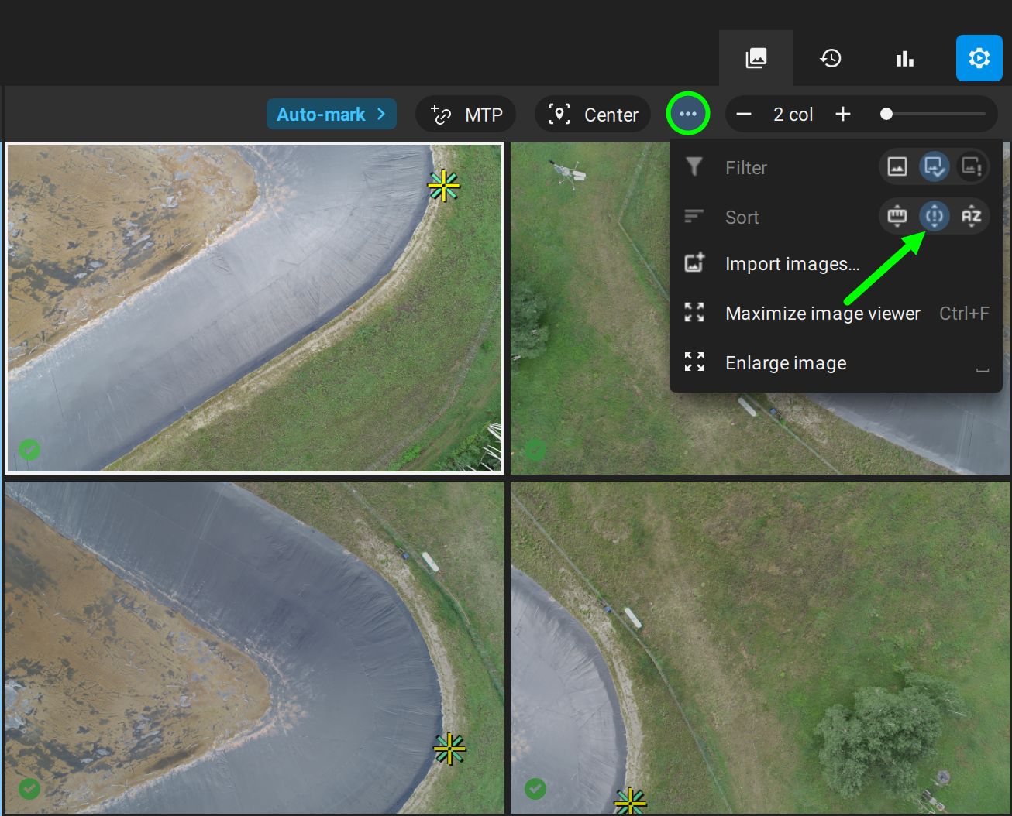Expand the Auto-mark chevron button
The width and height of the screenshot is (1012, 816).
(332, 115)
